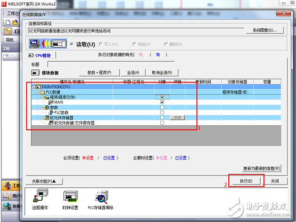Uncheck the 程序(程序文件) target checkbox

[162, 97]
